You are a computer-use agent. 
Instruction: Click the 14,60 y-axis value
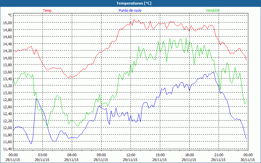8,37
